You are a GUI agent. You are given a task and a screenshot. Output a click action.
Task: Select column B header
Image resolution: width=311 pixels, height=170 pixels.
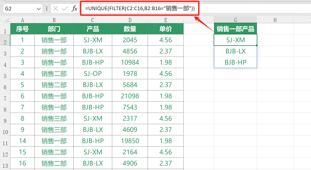54,20
